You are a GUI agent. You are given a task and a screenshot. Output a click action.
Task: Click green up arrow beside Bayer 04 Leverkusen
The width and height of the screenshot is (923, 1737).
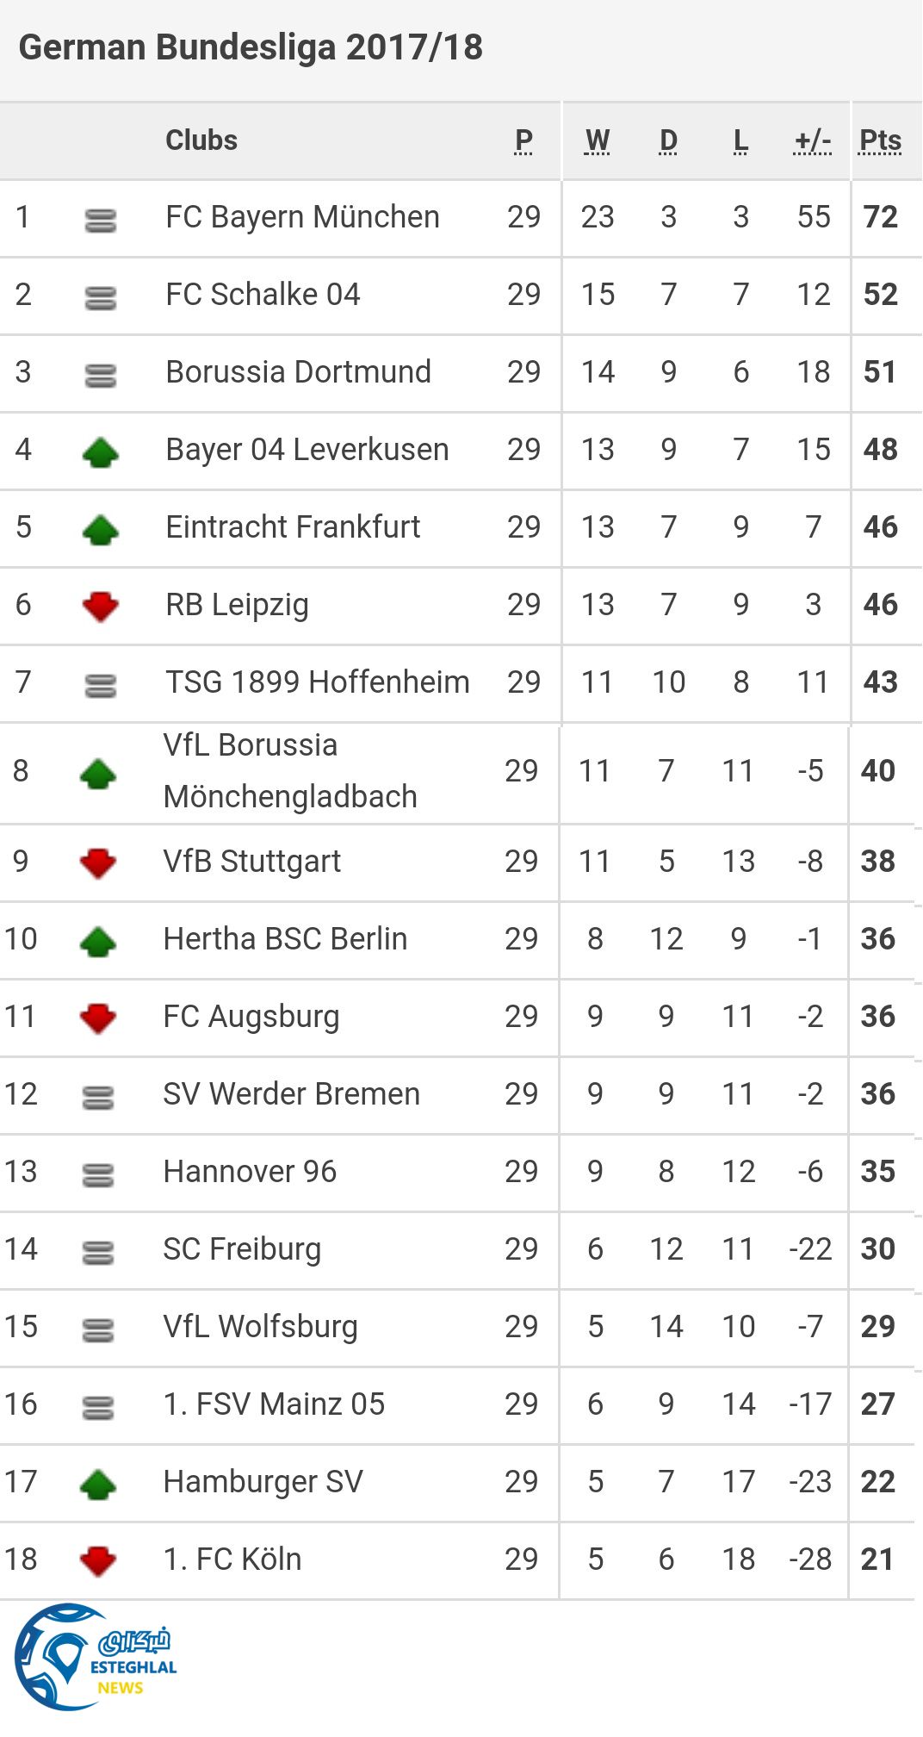point(100,451)
